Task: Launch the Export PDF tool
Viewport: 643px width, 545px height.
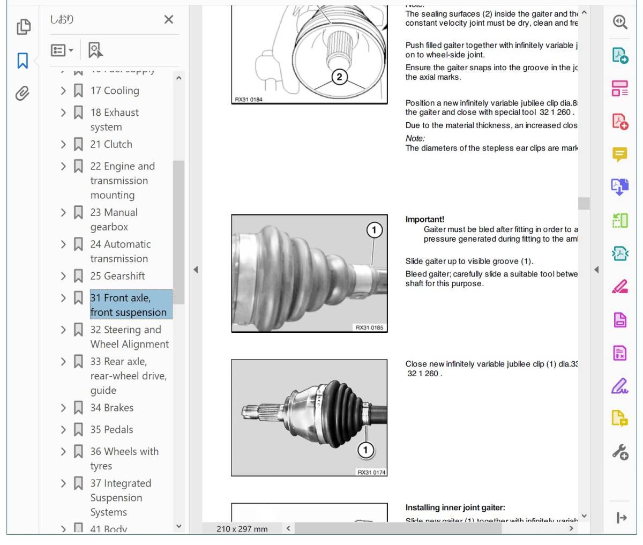Action: tap(620, 55)
